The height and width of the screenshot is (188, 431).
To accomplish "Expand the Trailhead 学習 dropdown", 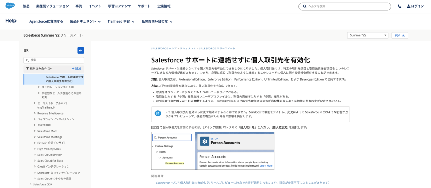I will pos(121,21).
